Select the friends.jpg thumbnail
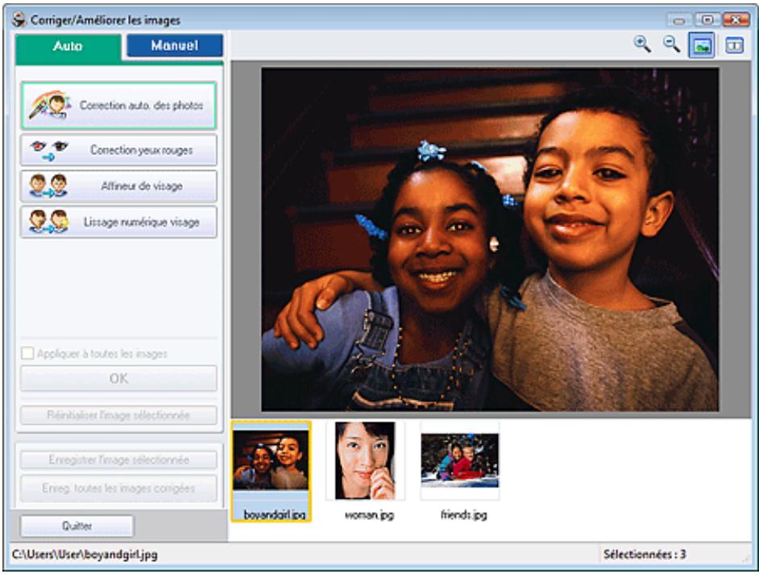This screenshot has height=574, width=759. pos(460,460)
